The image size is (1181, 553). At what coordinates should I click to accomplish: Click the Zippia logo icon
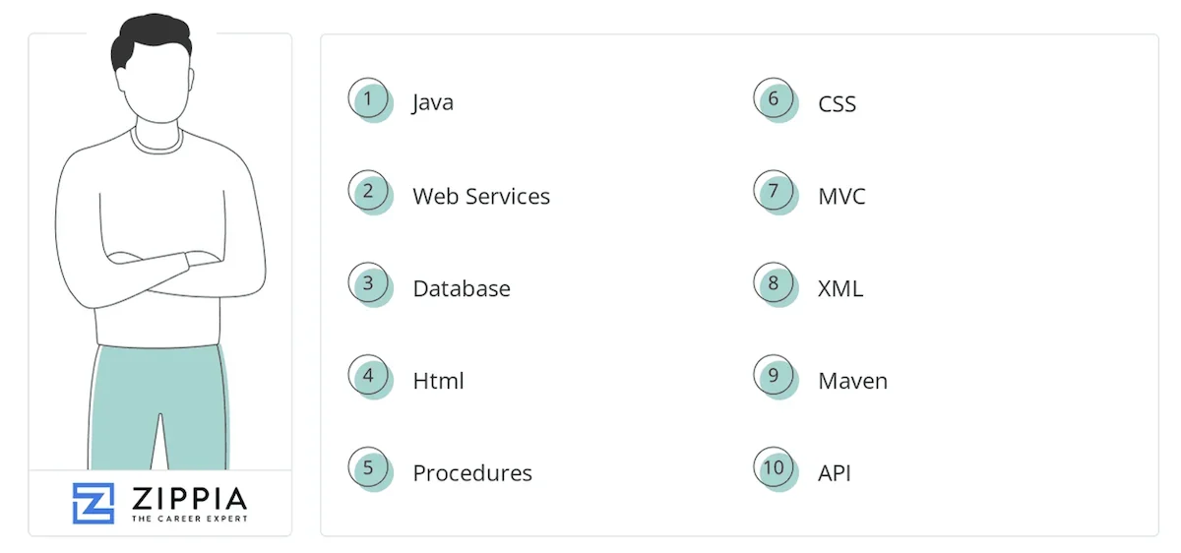pyautogui.click(x=93, y=503)
